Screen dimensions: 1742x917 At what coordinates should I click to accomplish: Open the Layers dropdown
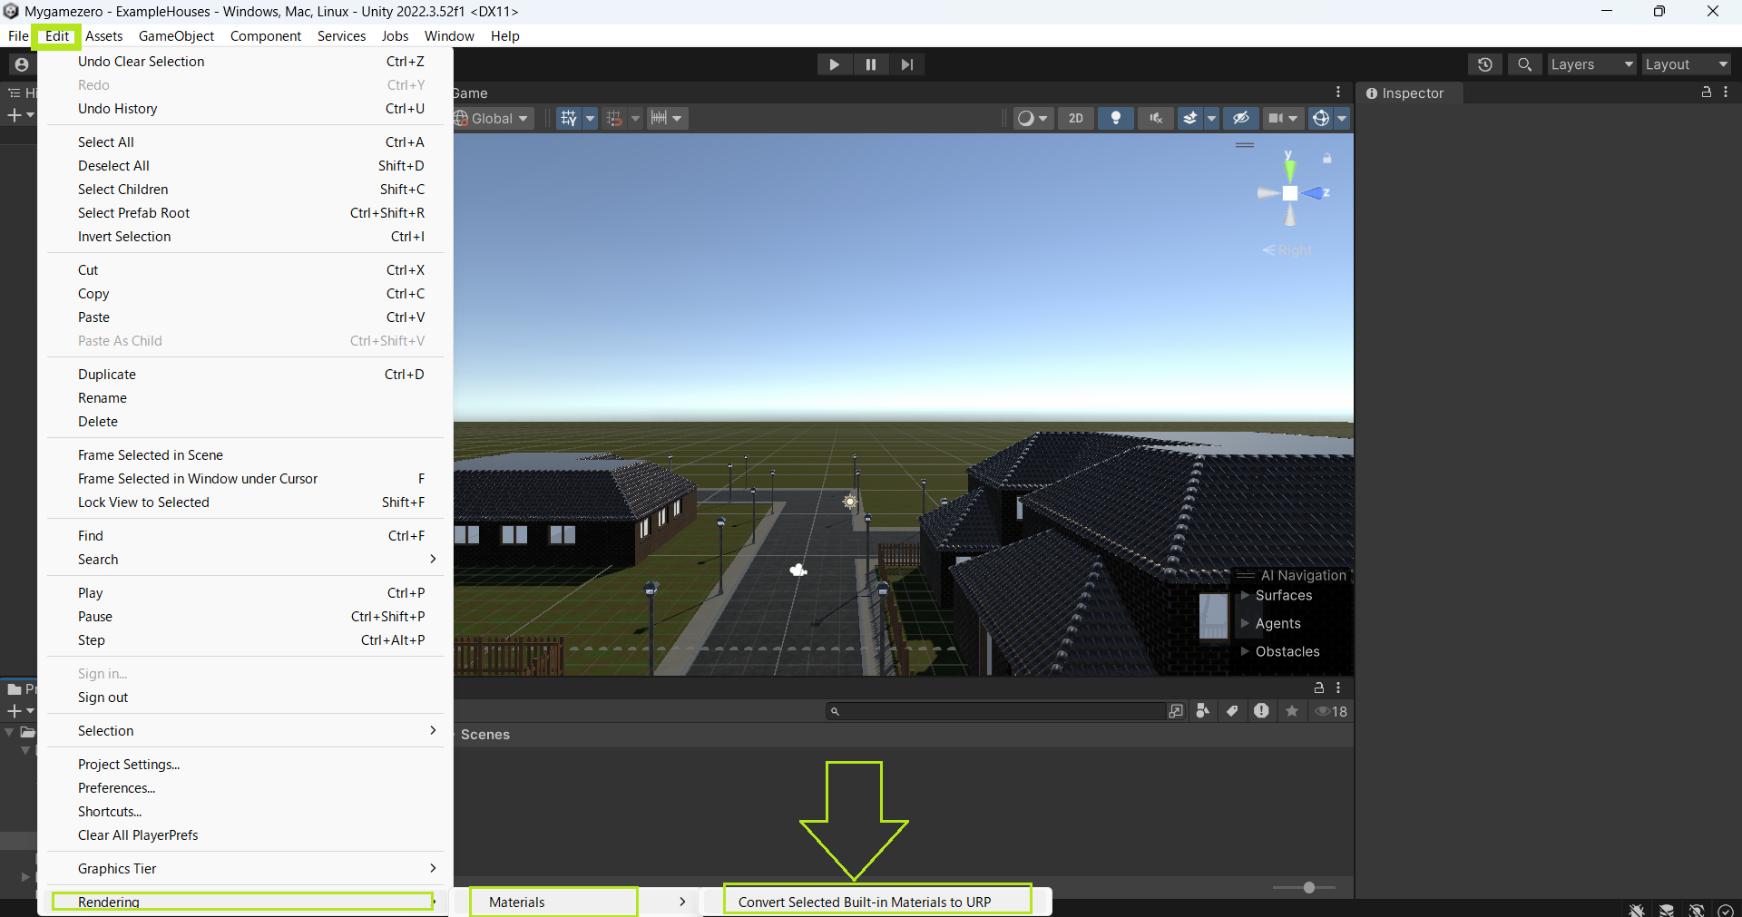pos(1590,64)
